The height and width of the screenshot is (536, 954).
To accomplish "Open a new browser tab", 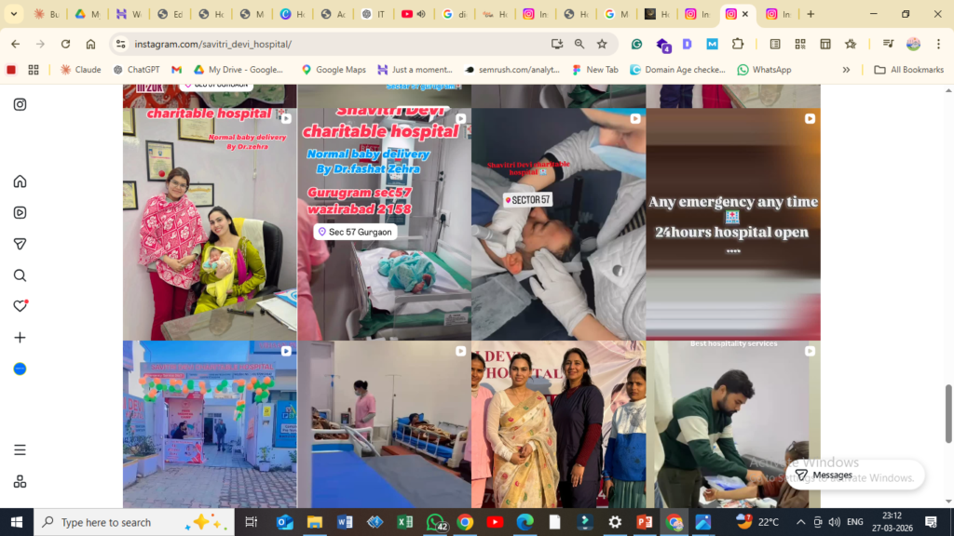I will [x=811, y=14].
